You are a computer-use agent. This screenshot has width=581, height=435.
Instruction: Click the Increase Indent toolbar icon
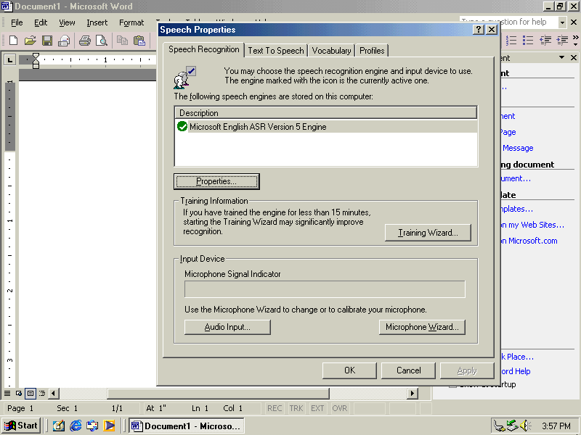pyautogui.click(x=562, y=40)
